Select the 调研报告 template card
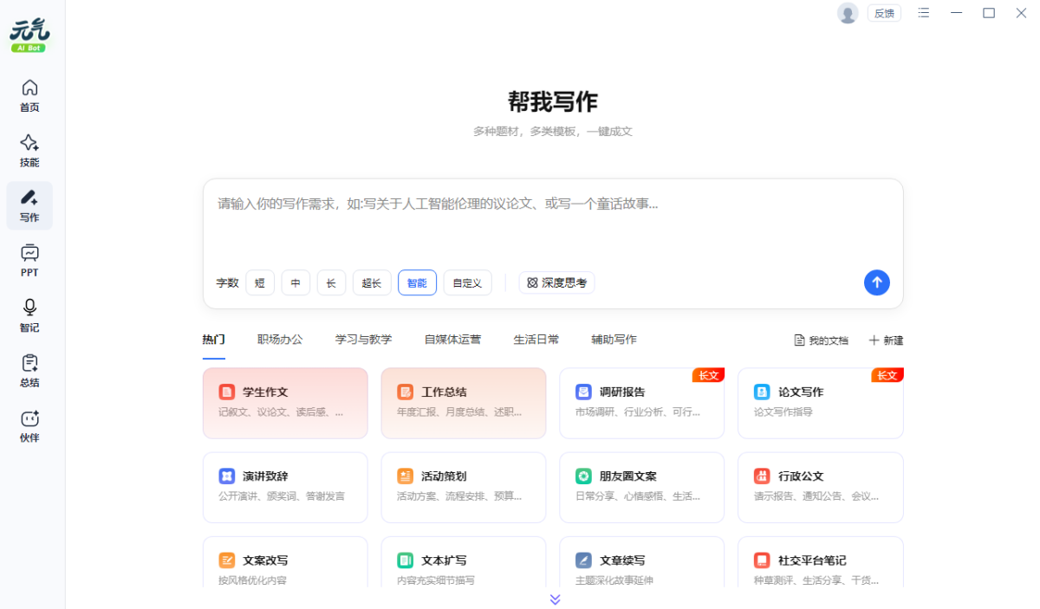This screenshot has height=609, width=1040. (x=641, y=403)
